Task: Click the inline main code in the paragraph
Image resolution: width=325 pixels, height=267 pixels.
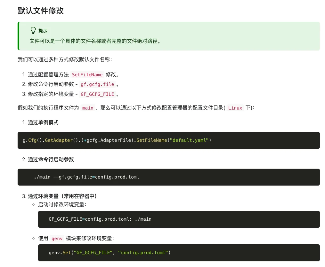Action: tap(87, 108)
